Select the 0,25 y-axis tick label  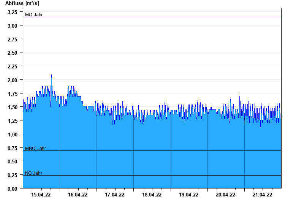[13, 175]
